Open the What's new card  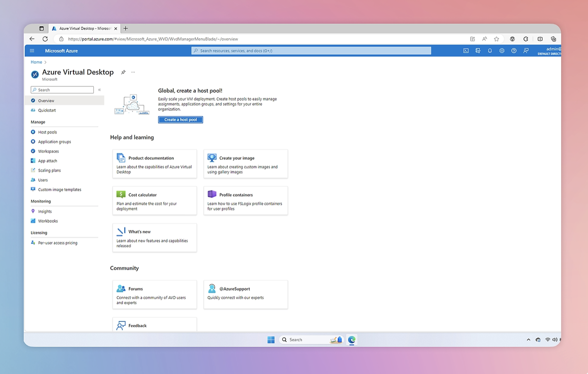point(155,238)
